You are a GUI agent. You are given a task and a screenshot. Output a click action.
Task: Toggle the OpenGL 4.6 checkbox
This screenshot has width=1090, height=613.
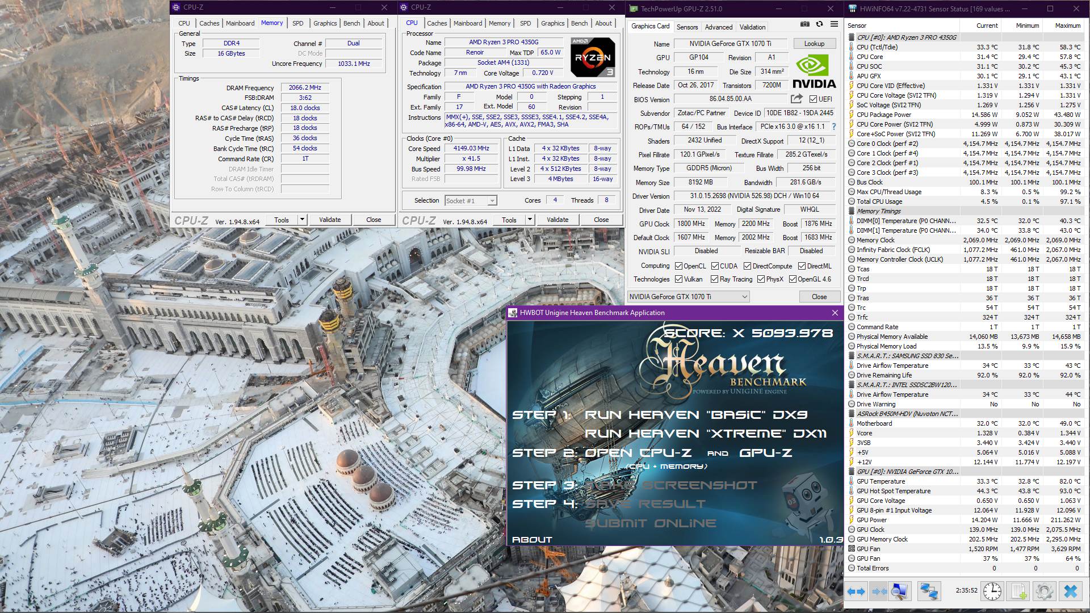point(793,279)
